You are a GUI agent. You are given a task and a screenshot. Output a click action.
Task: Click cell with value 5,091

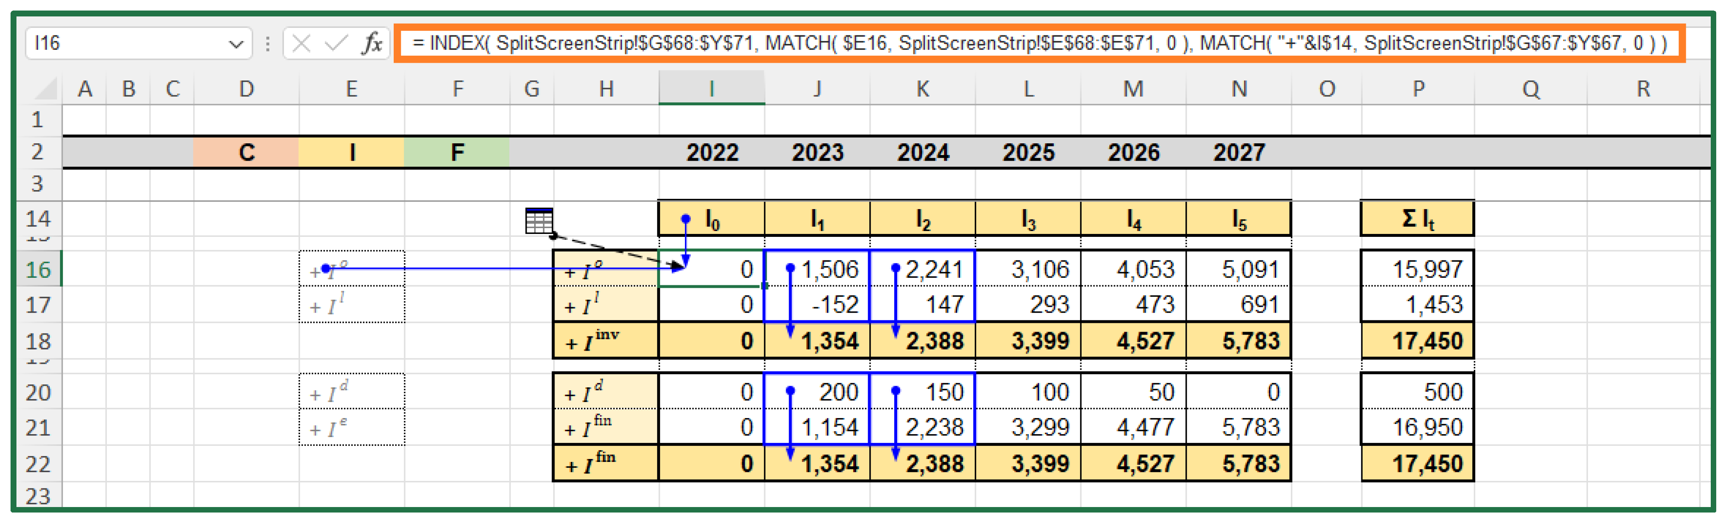1239,269
